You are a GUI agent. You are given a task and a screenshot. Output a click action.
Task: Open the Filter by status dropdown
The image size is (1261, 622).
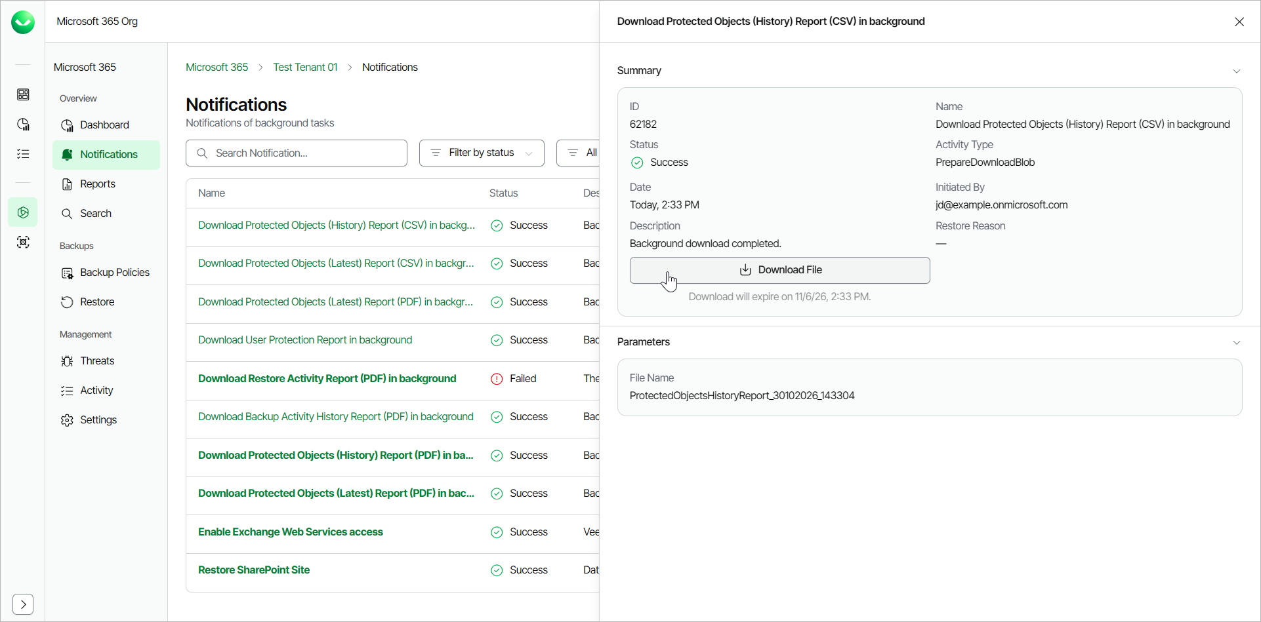[482, 153]
